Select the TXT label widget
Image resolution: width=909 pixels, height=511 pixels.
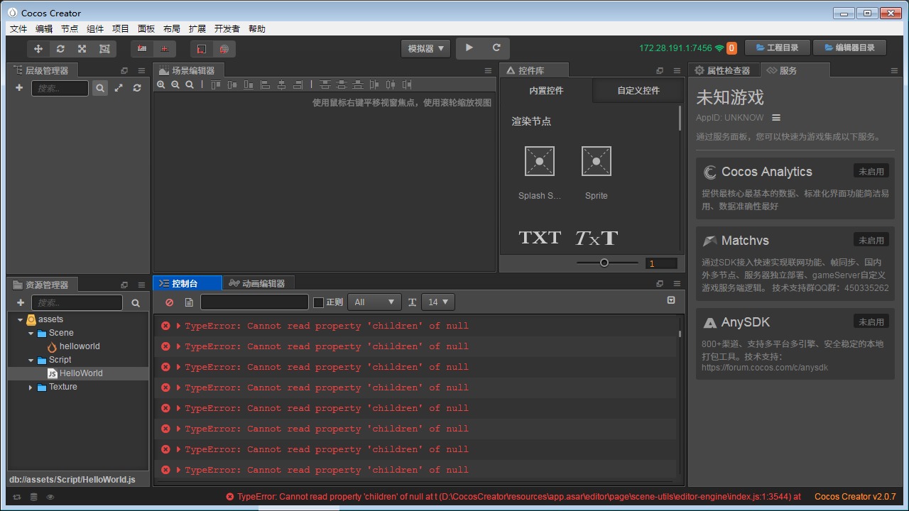point(540,238)
